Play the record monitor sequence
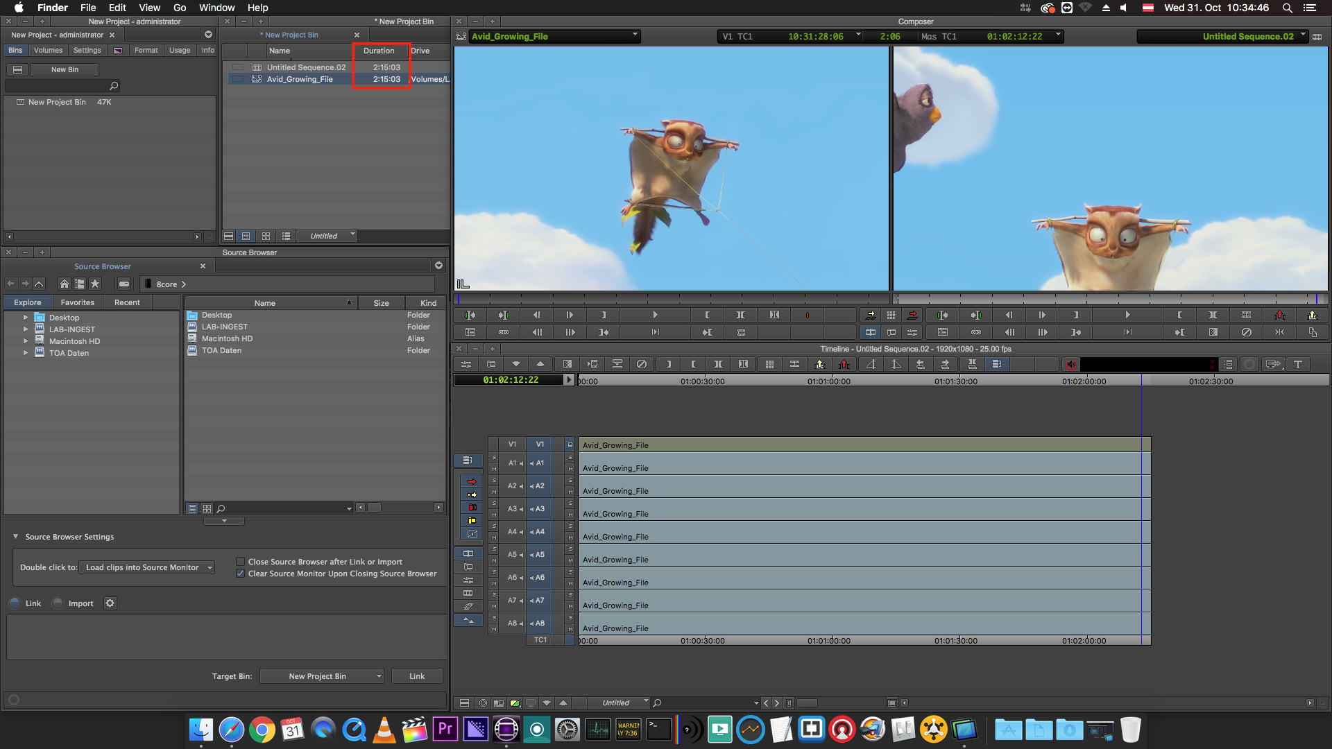 (1127, 315)
